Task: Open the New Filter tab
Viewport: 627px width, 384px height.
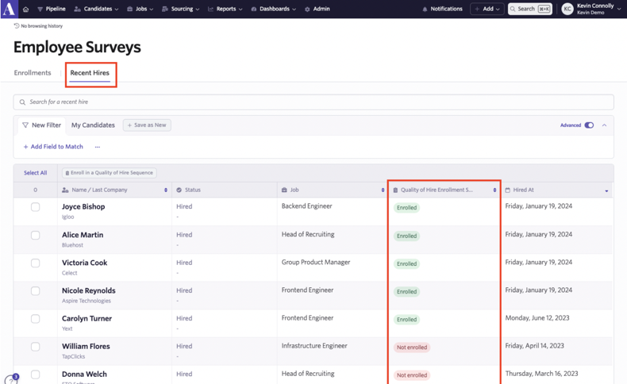Action: click(42, 125)
